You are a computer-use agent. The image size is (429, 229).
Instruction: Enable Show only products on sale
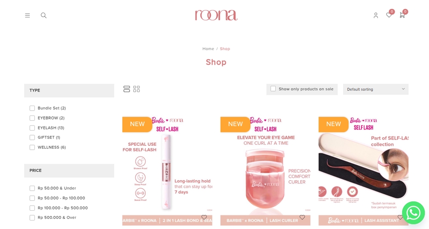273,89
